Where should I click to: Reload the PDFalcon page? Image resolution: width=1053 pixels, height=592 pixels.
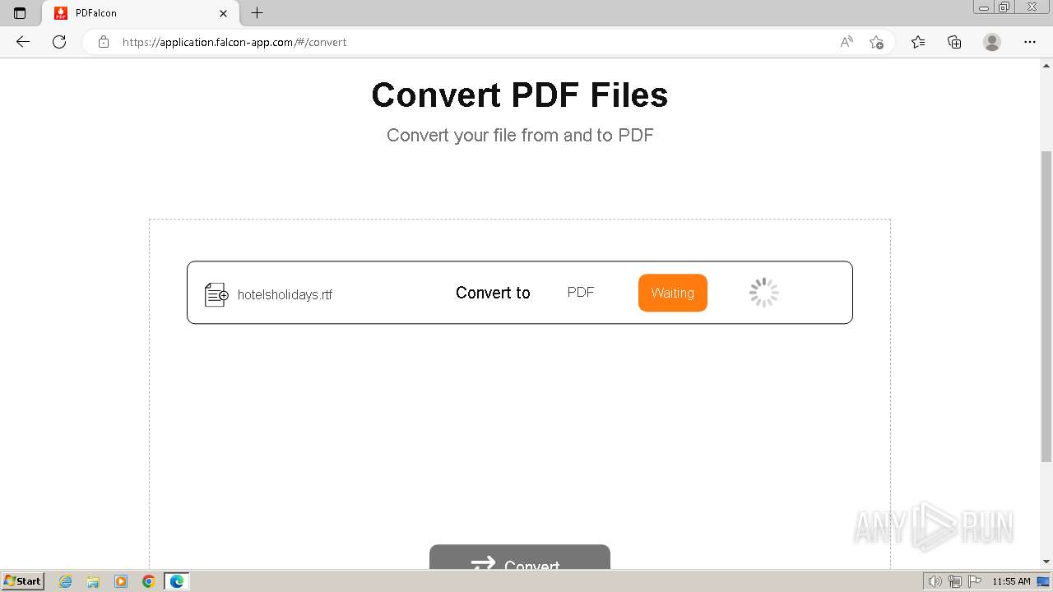pyautogui.click(x=59, y=42)
